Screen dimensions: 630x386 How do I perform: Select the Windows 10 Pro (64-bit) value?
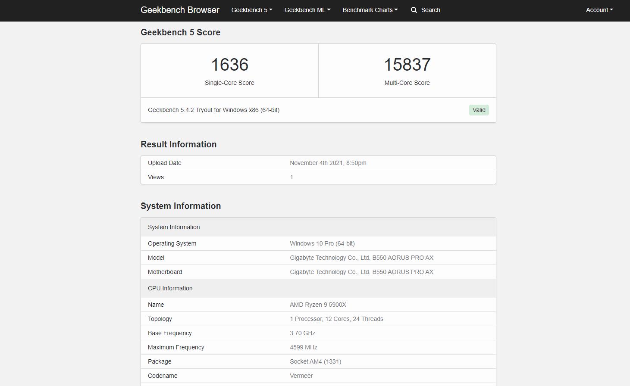pyautogui.click(x=322, y=243)
